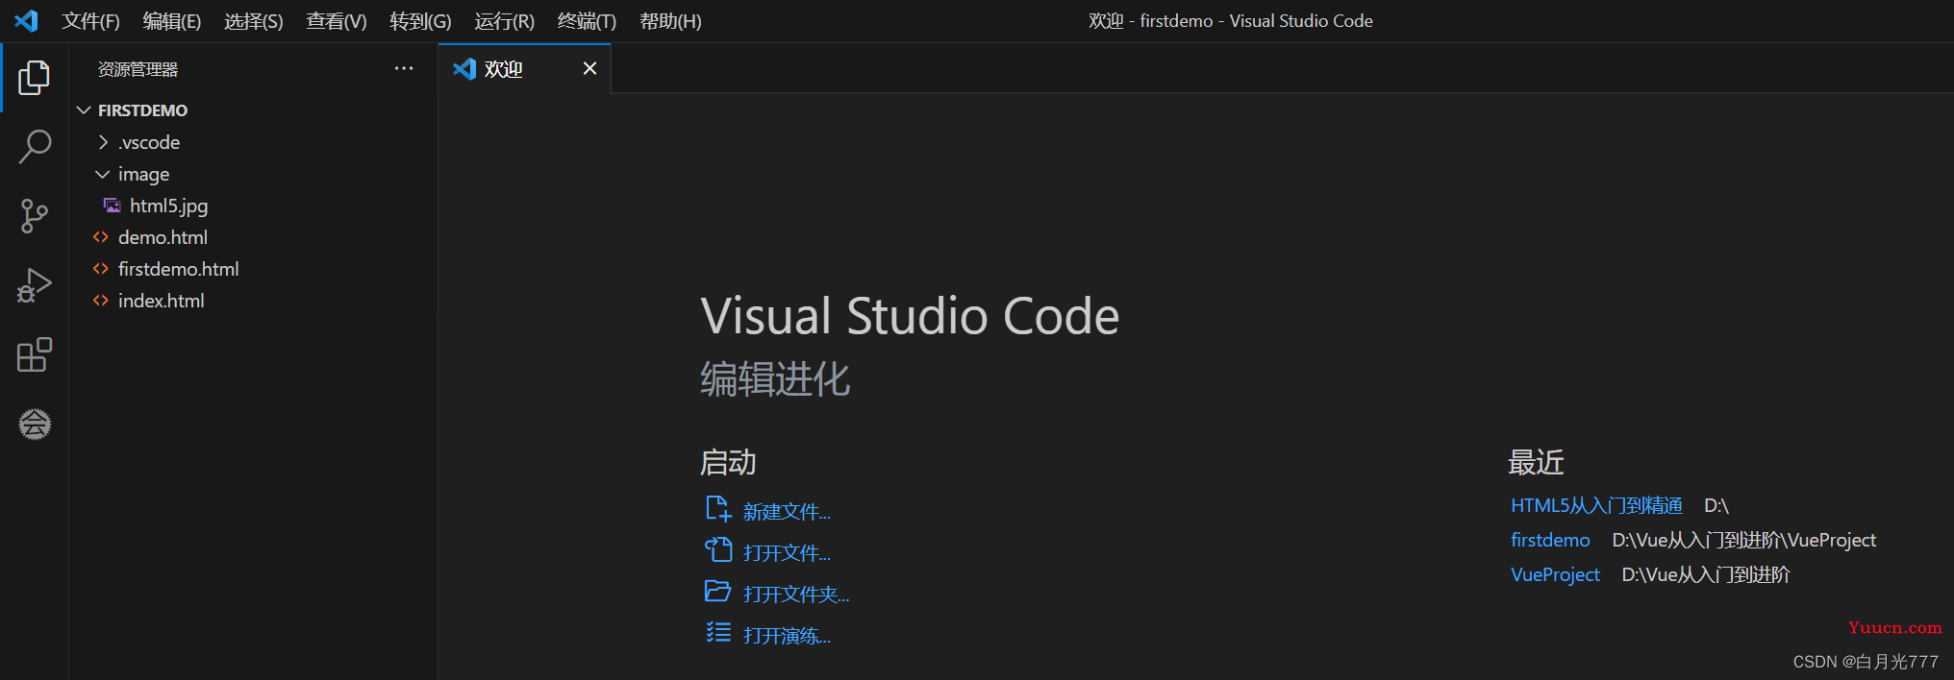Viewport: 1954px width, 680px height.
Task: Click the FIRSTDEMO section header label
Action: pyautogui.click(x=142, y=110)
